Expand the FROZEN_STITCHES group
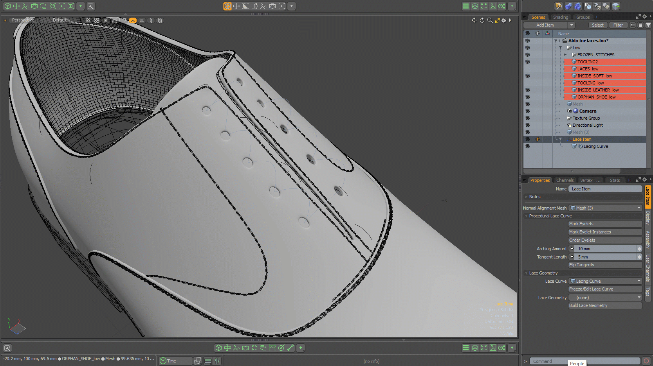The width and height of the screenshot is (653, 366). [565, 55]
